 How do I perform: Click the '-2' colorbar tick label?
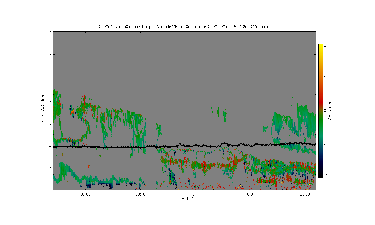[325, 176]
